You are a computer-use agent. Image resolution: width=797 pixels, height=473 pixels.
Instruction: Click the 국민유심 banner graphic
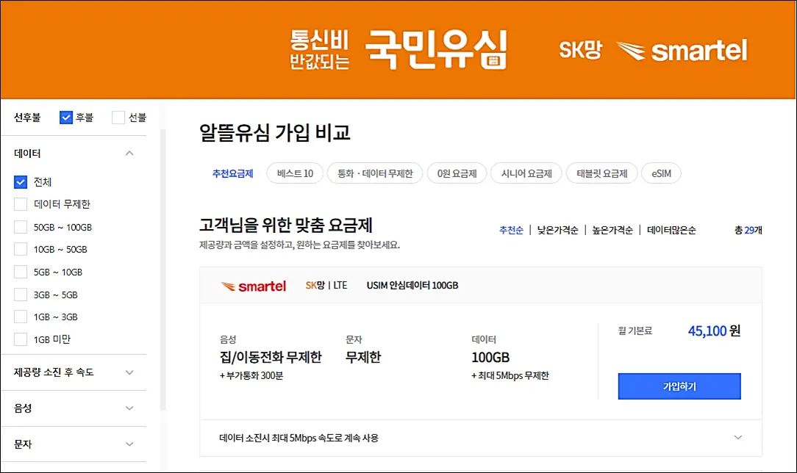click(x=436, y=49)
